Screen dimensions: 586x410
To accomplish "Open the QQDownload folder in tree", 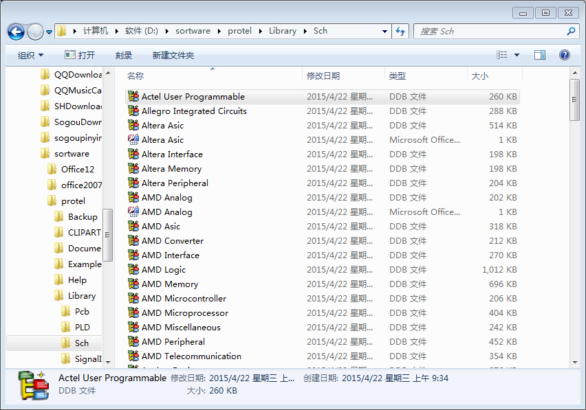I will coord(71,75).
